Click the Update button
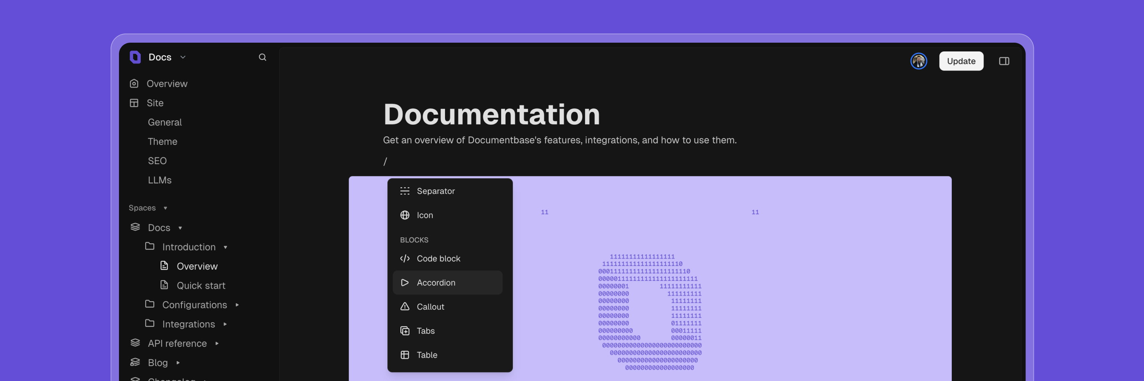Screen dimensions: 1144x381 [961, 61]
